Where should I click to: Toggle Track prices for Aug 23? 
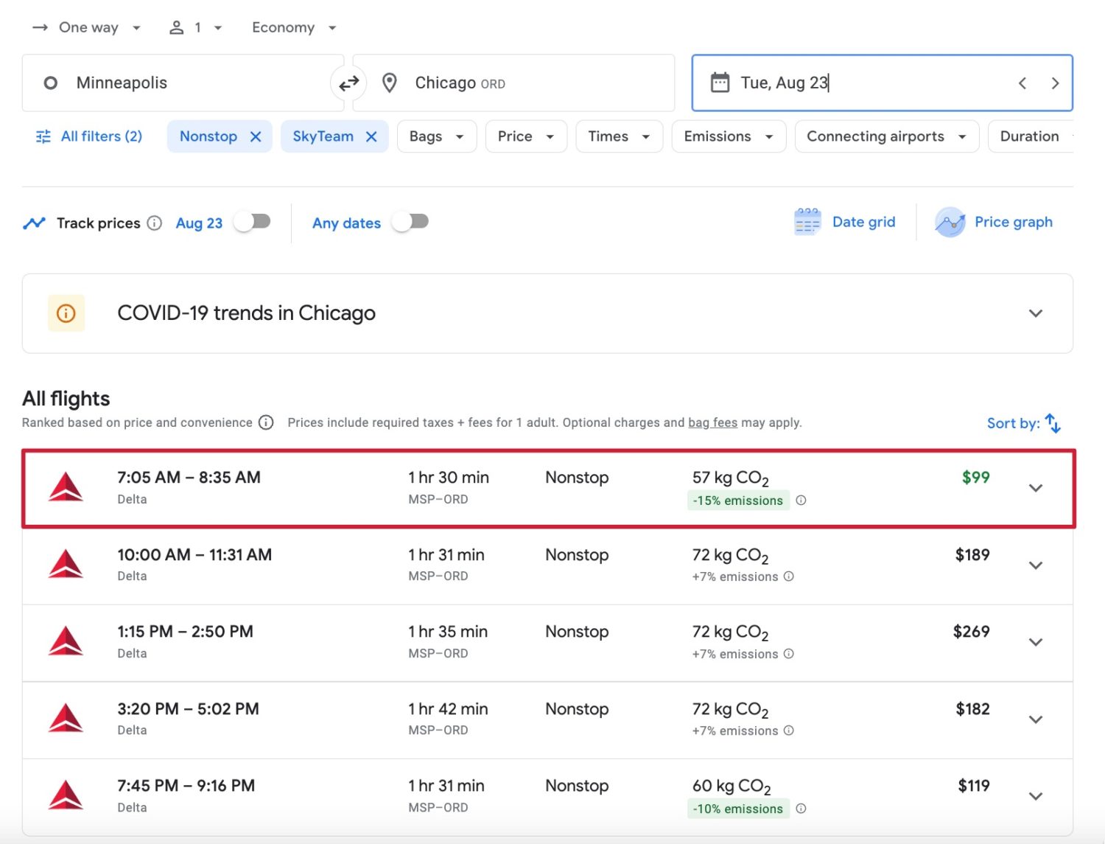point(253,222)
